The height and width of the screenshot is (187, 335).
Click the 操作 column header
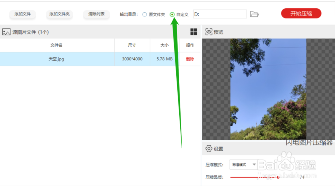click(190, 45)
